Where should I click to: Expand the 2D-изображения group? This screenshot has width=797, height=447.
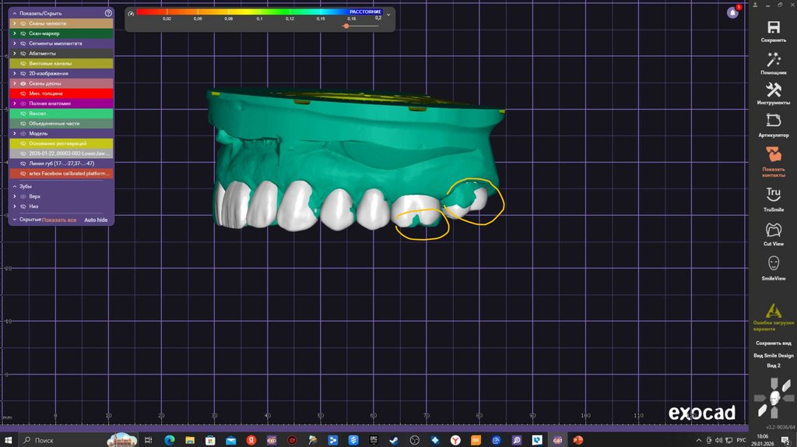tap(14, 73)
